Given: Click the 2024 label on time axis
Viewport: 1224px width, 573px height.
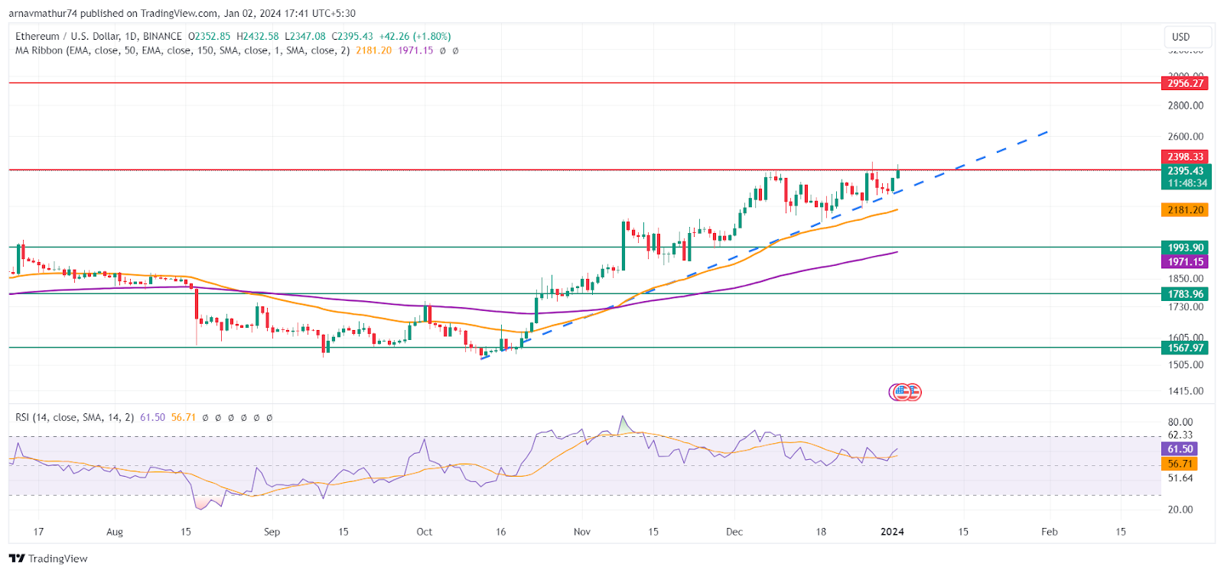Looking at the screenshot, I should point(892,532).
